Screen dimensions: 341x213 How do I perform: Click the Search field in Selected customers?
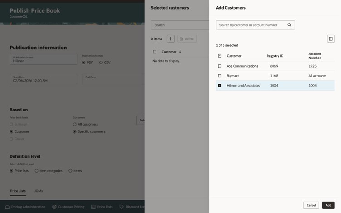click(x=180, y=25)
